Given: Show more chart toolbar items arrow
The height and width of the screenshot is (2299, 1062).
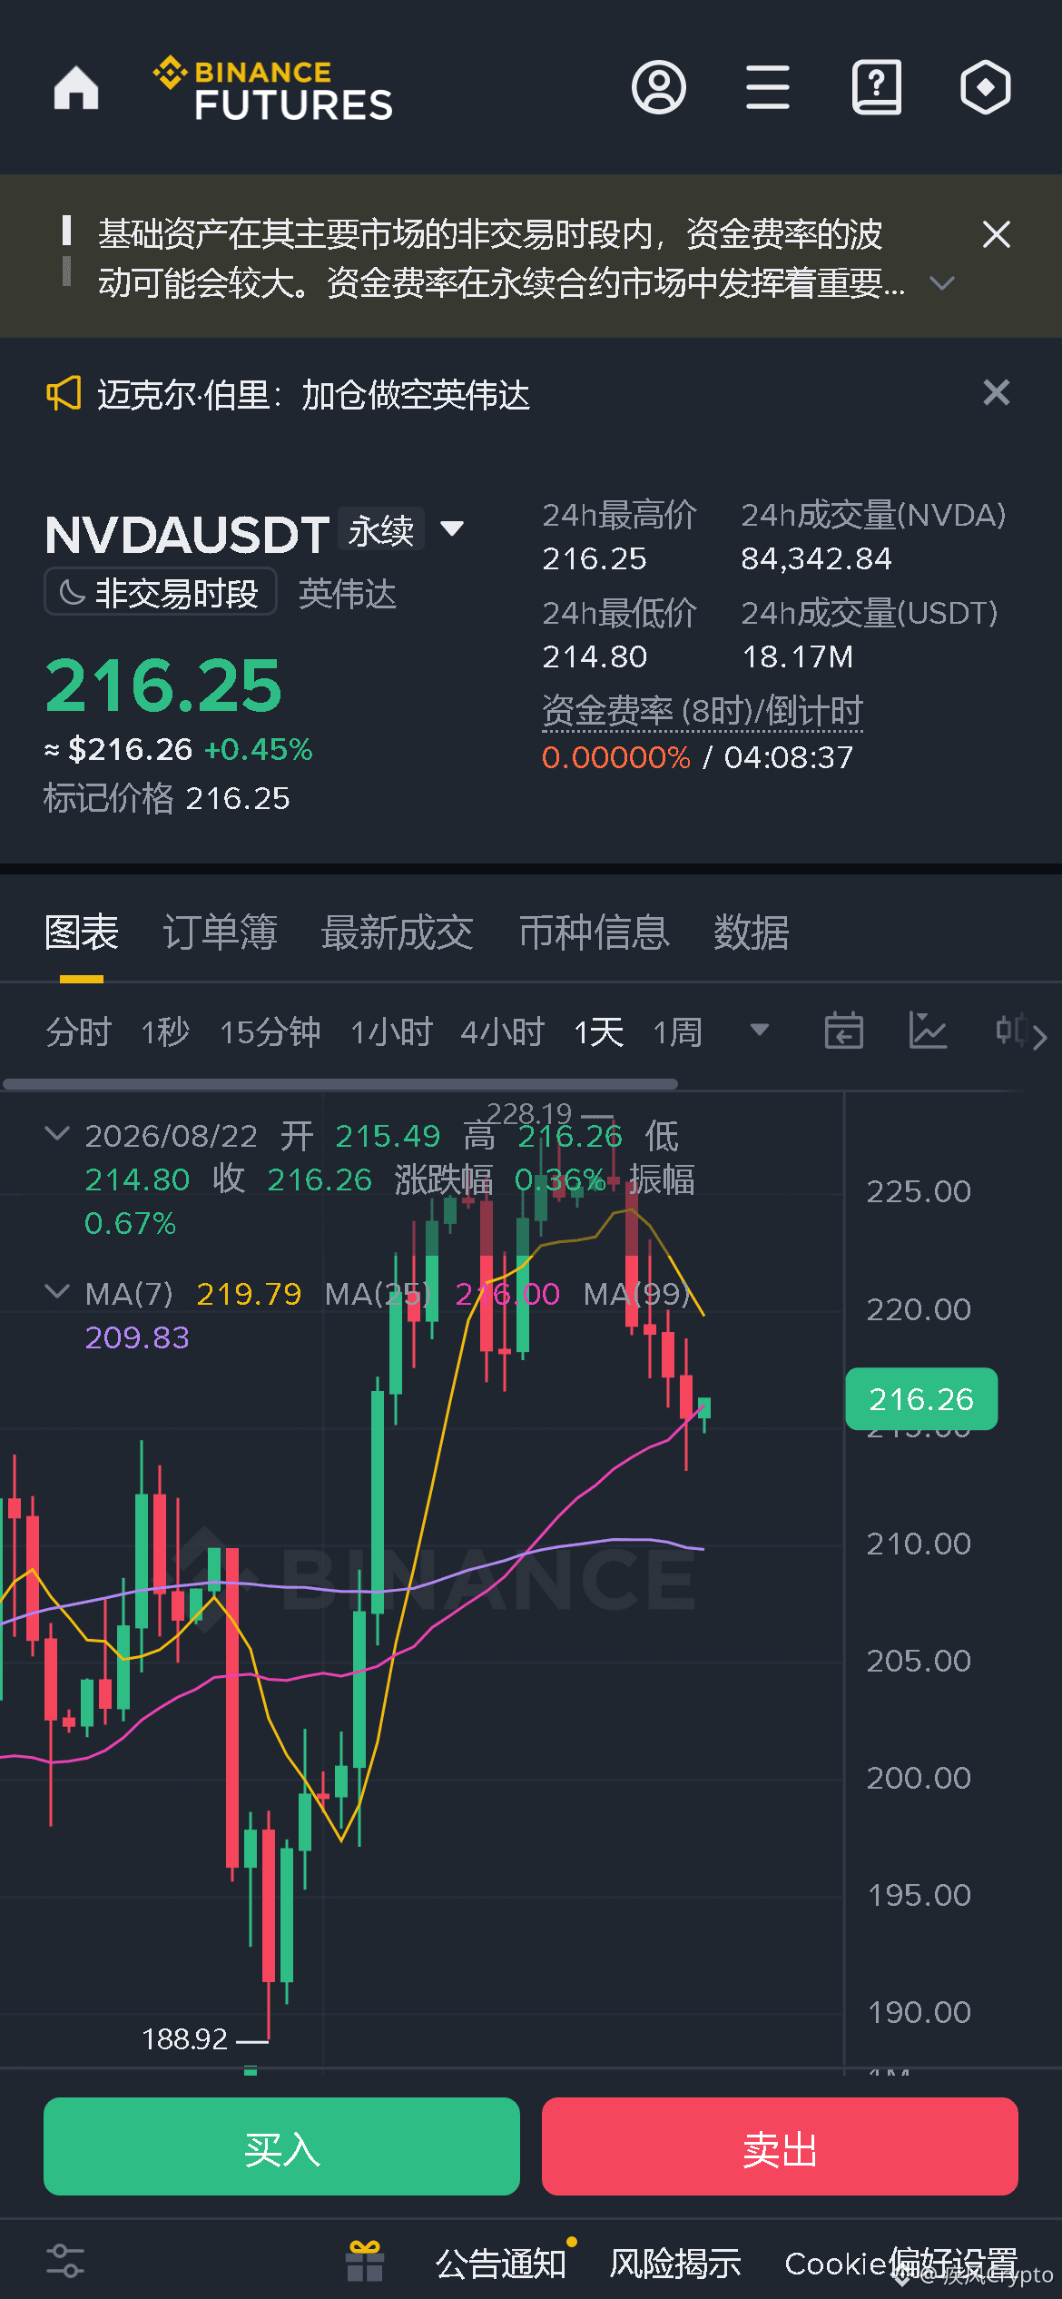Looking at the screenshot, I should (1040, 1037).
